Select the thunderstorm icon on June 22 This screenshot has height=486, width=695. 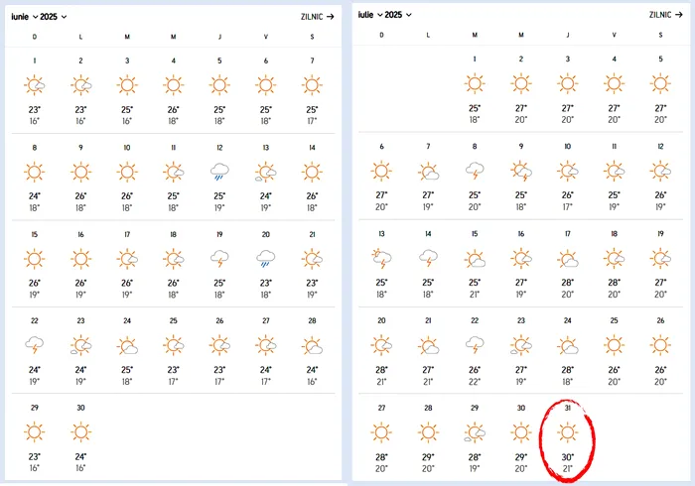pos(35,345)
